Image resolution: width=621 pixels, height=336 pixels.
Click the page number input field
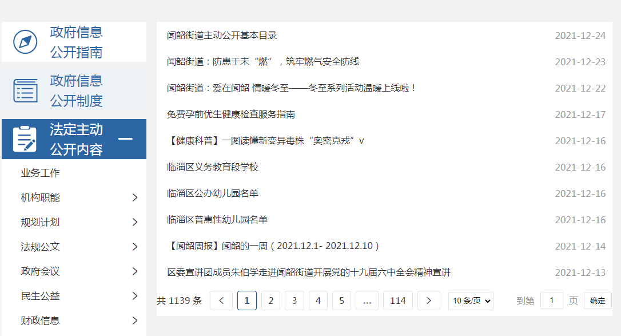point(551,301)
